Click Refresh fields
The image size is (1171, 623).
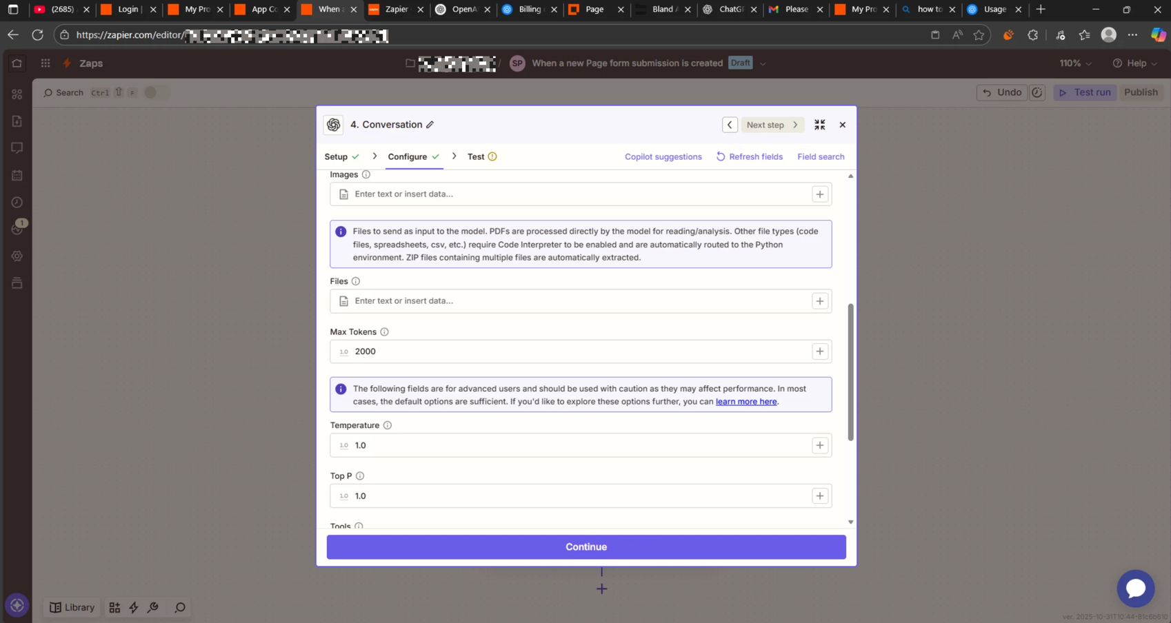tap(749, 156)
